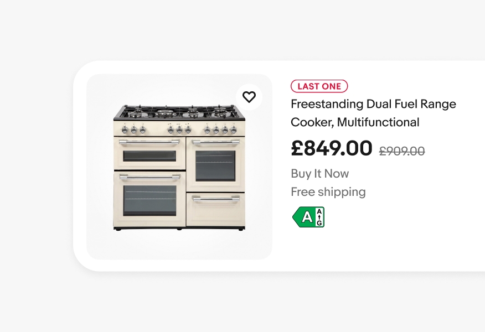
Task: Click the grey backdrop of the product image tile
Action: pos(100,243)
